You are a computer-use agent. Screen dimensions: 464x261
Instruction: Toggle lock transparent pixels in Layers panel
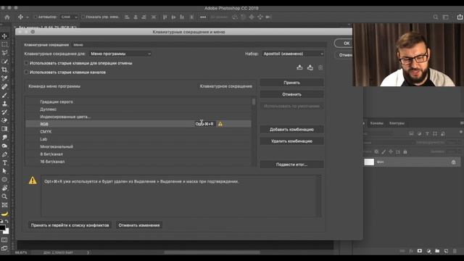[376, 152]
